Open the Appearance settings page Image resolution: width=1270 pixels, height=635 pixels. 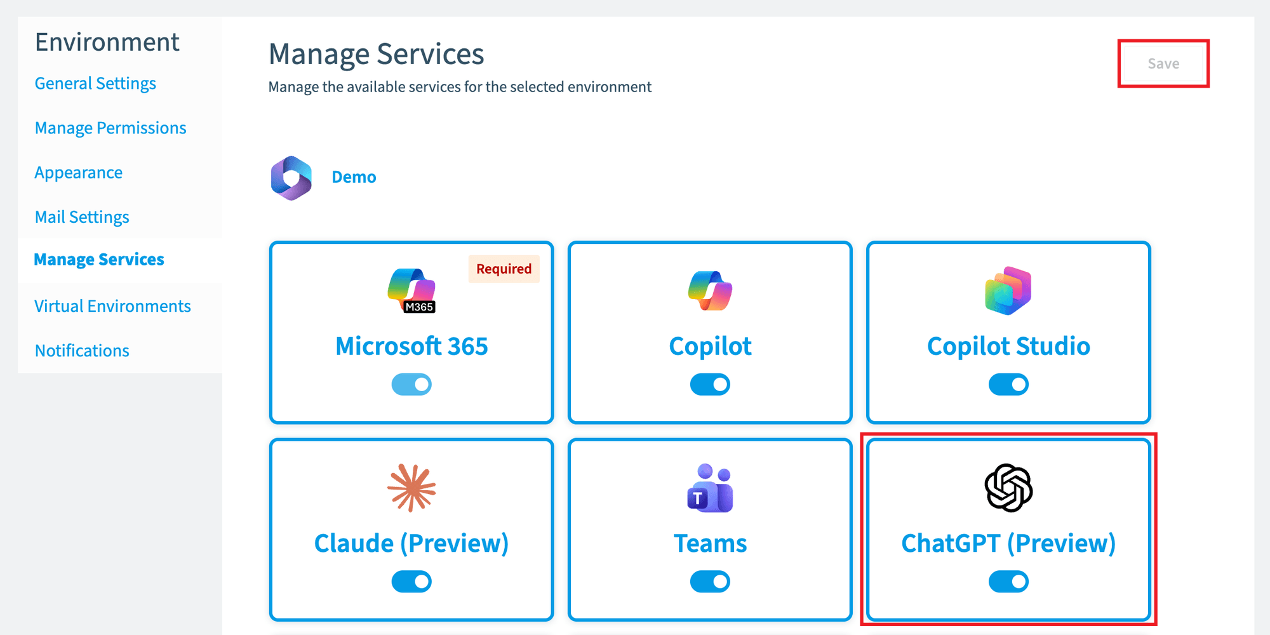pos(79,173)
